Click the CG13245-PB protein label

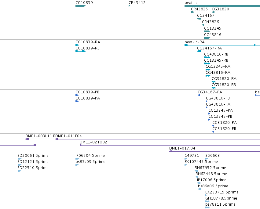pos(220,117)
